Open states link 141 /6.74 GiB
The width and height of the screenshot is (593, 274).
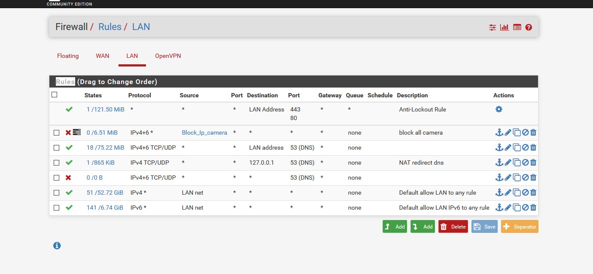coord(105,208)
